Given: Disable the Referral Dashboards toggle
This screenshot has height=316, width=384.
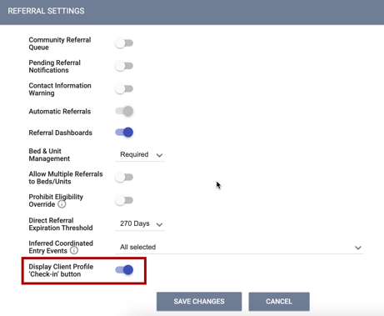Looking at the screenshot, I should [x=124, y=133].
